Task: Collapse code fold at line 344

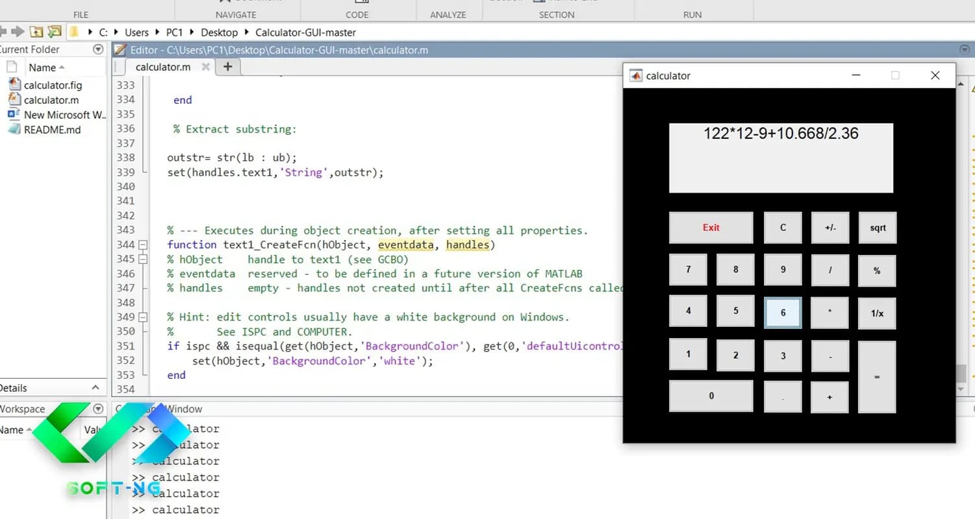Action: pos(143,245)
